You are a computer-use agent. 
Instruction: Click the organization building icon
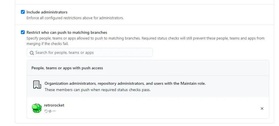(x=37, y=84)
